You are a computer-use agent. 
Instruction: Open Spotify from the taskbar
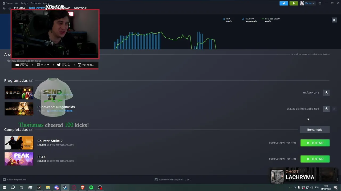(91, 188)
